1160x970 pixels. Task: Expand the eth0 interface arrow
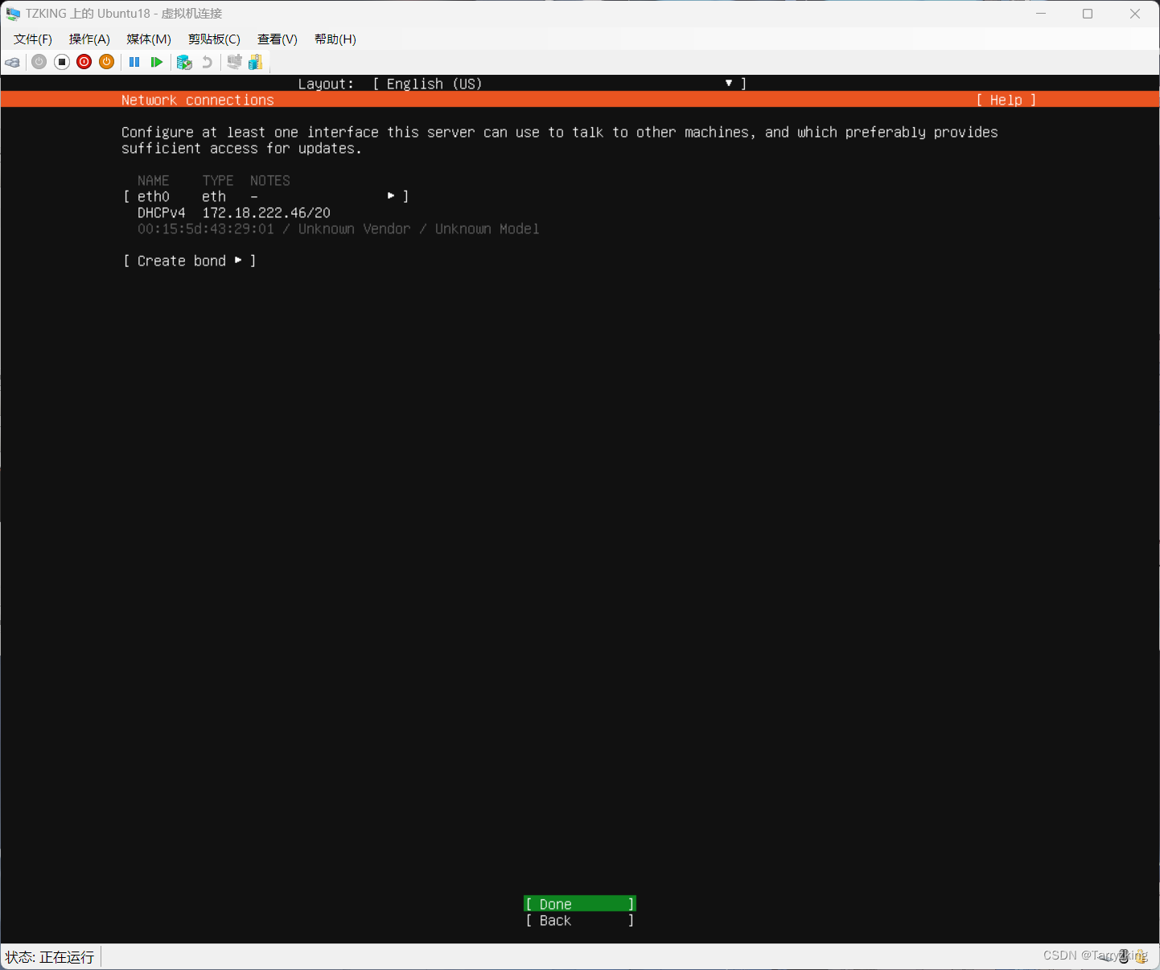391,196
